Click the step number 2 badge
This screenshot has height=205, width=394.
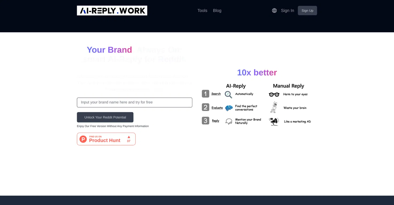[205, 107]
